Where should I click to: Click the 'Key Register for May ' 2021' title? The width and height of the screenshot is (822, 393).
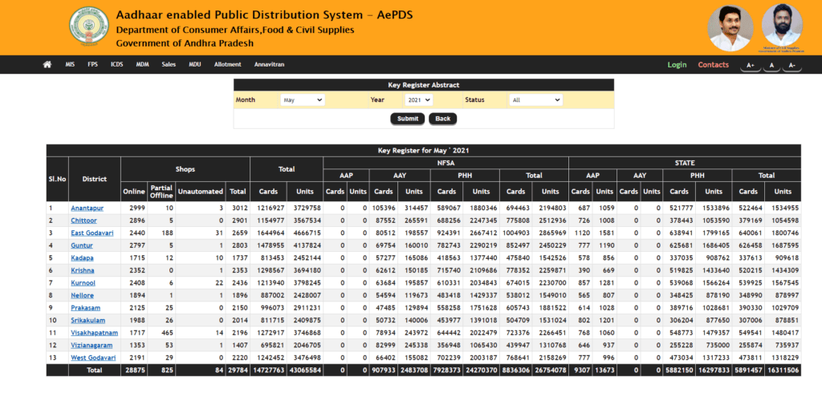[423, 151]
